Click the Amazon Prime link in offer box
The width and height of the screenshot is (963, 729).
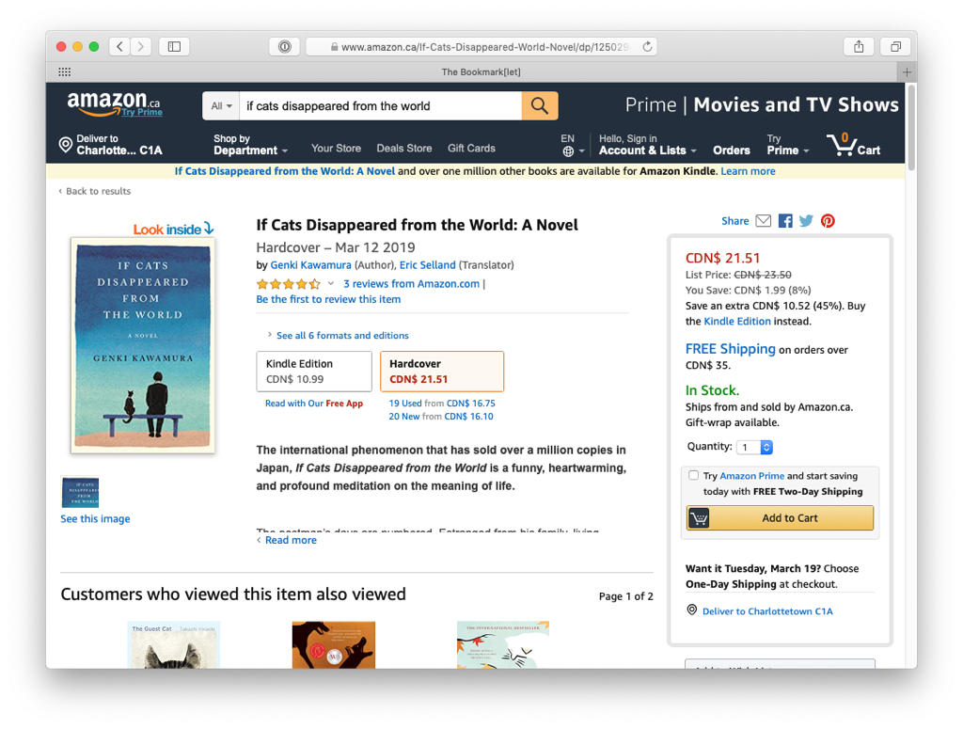[751, 475]
